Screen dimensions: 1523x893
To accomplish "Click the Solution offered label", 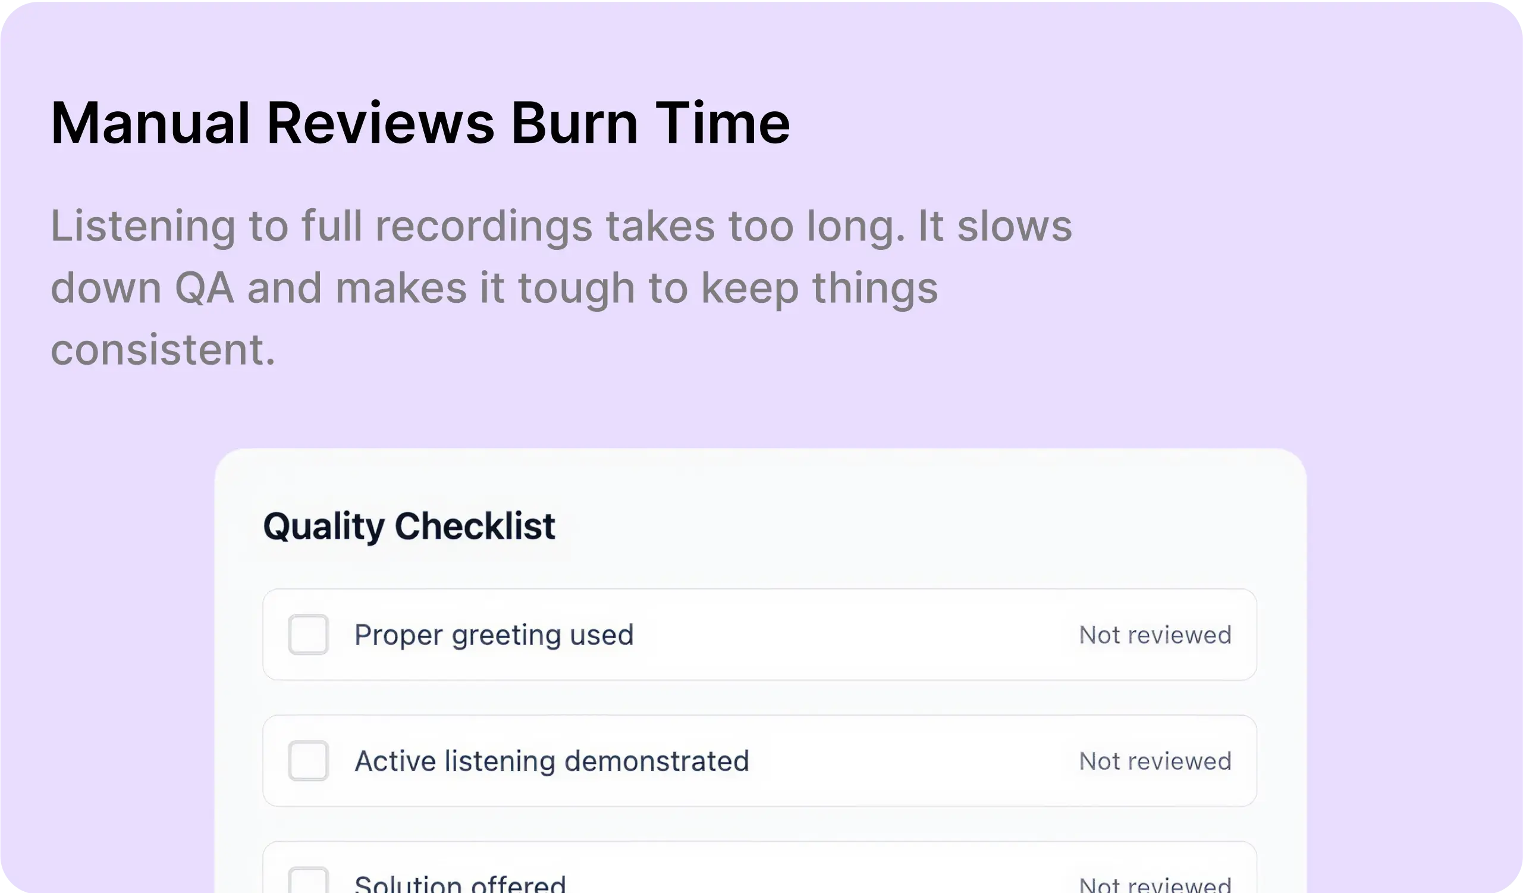I will pyautogui.click(x=460, y=884).
